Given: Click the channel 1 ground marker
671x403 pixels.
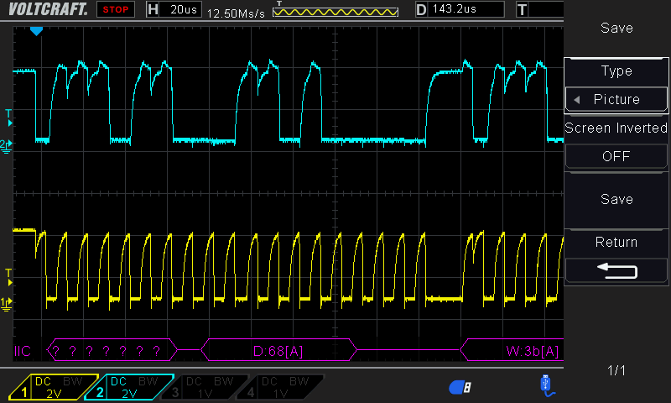Looking at the screenshot, I should tap(7, 302).
